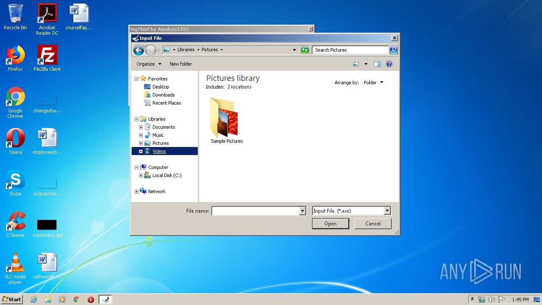
Task: Click the Pictures breadcrumb segment
Action: [210, 50]
